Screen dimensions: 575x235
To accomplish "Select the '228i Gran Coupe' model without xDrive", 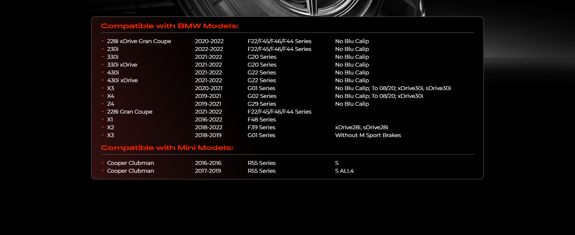I will (130, 112).
